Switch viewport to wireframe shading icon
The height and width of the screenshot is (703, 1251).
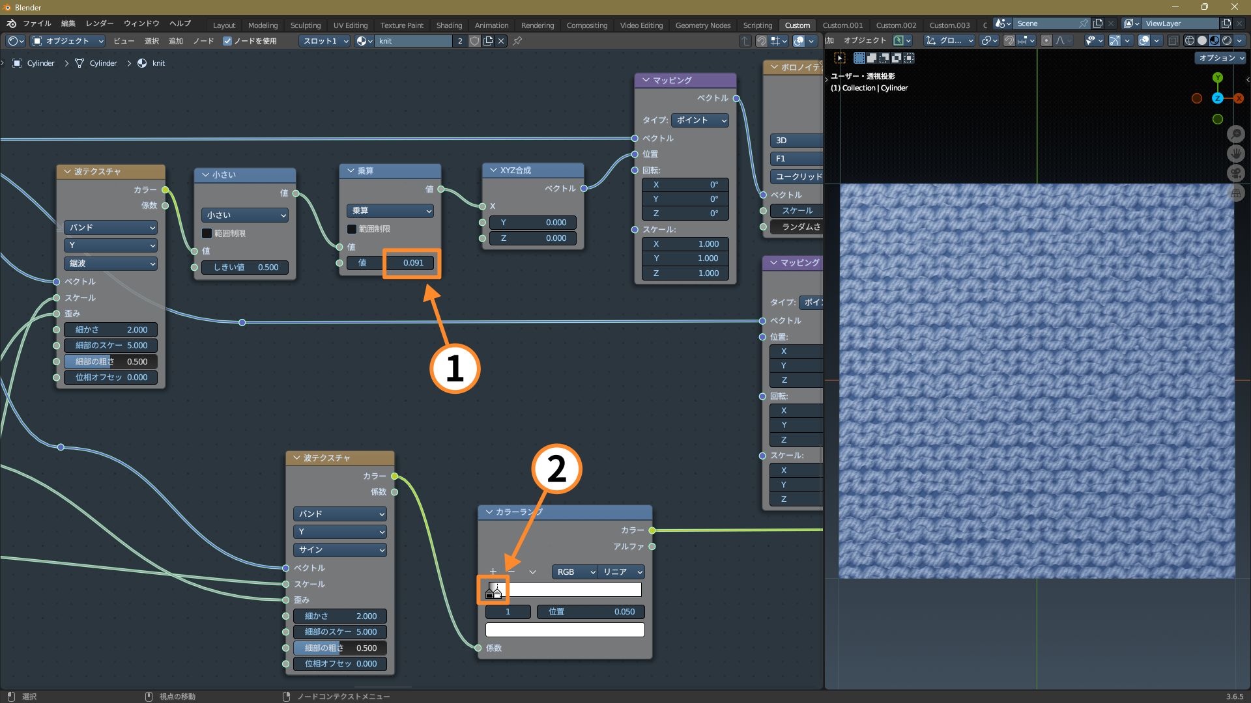pos(1189,40)
